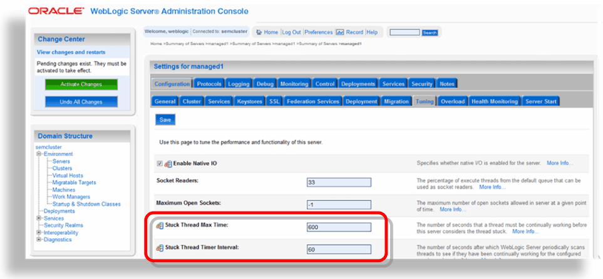
Task: Open the Keystores sub-tab
Action: [250, 102]
